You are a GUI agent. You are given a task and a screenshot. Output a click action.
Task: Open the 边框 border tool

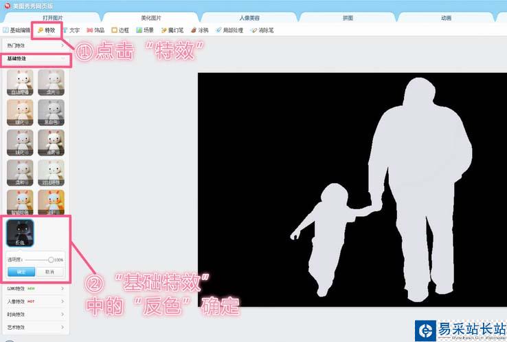pos(120,30)
